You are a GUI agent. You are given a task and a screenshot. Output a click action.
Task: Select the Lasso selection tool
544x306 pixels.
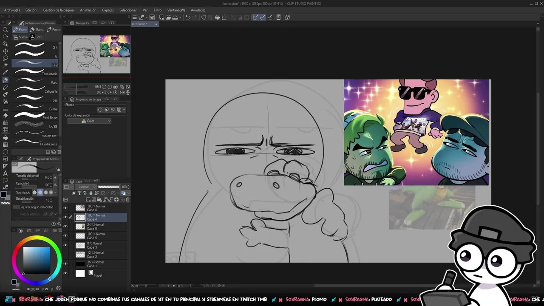pyautogui.click(x=6, y=58)
